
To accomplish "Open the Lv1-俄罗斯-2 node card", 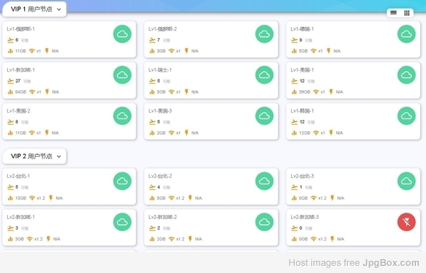I will pyautogui.click(x=211, y=39).
